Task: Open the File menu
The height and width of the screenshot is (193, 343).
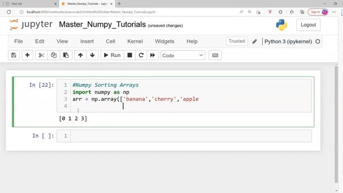Action: [18, 41]
